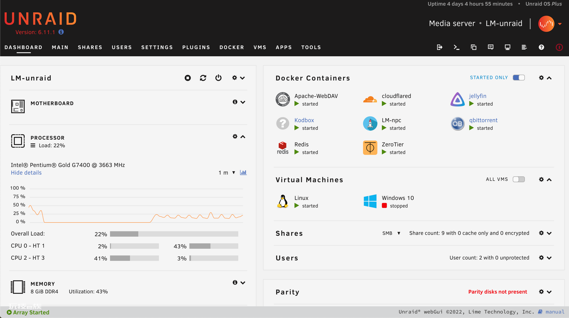Open the SMB share protocol dropdown
Screen dimensions: 569x318
tap(391, 233)
